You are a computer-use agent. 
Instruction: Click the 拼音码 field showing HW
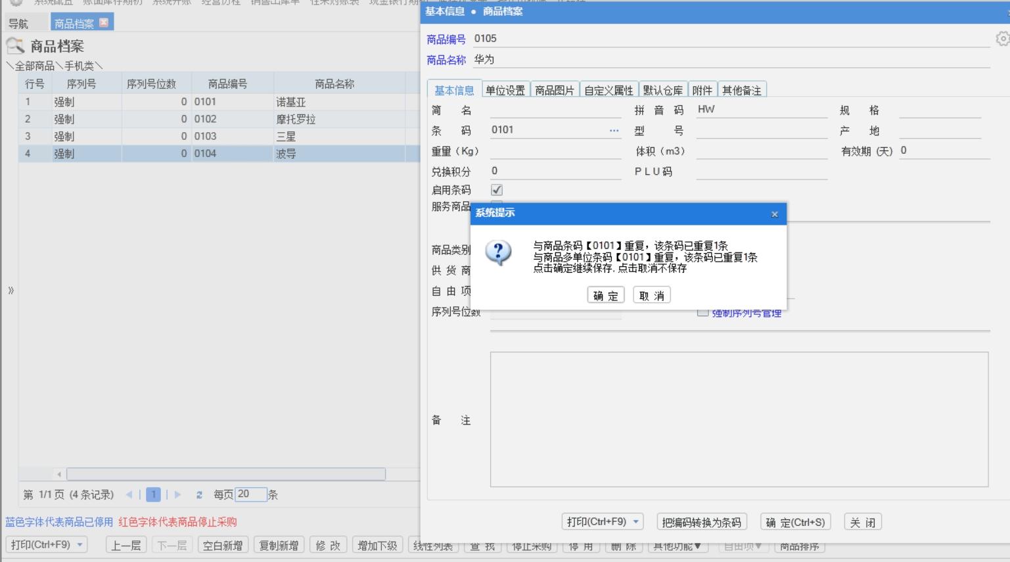pos(762,110)
